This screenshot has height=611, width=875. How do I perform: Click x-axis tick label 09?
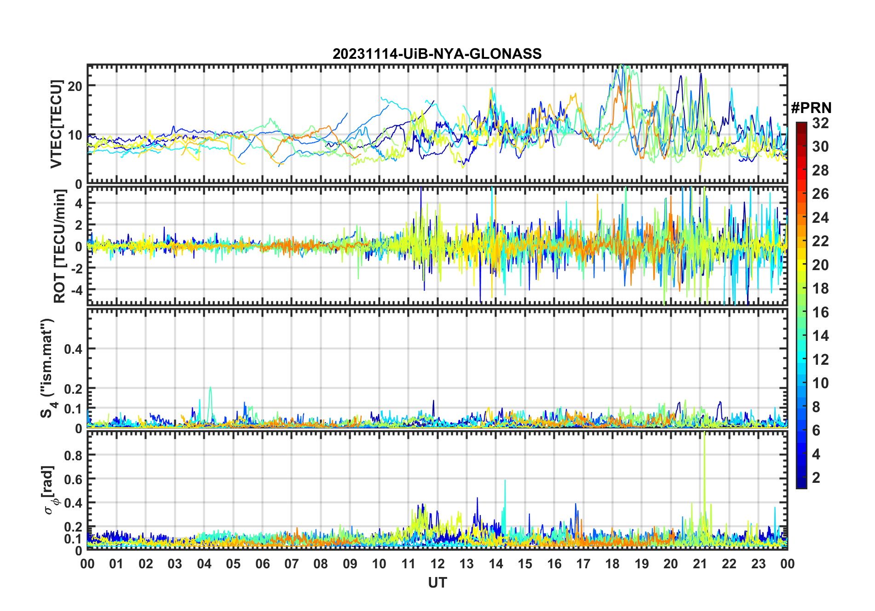point(350,564)
